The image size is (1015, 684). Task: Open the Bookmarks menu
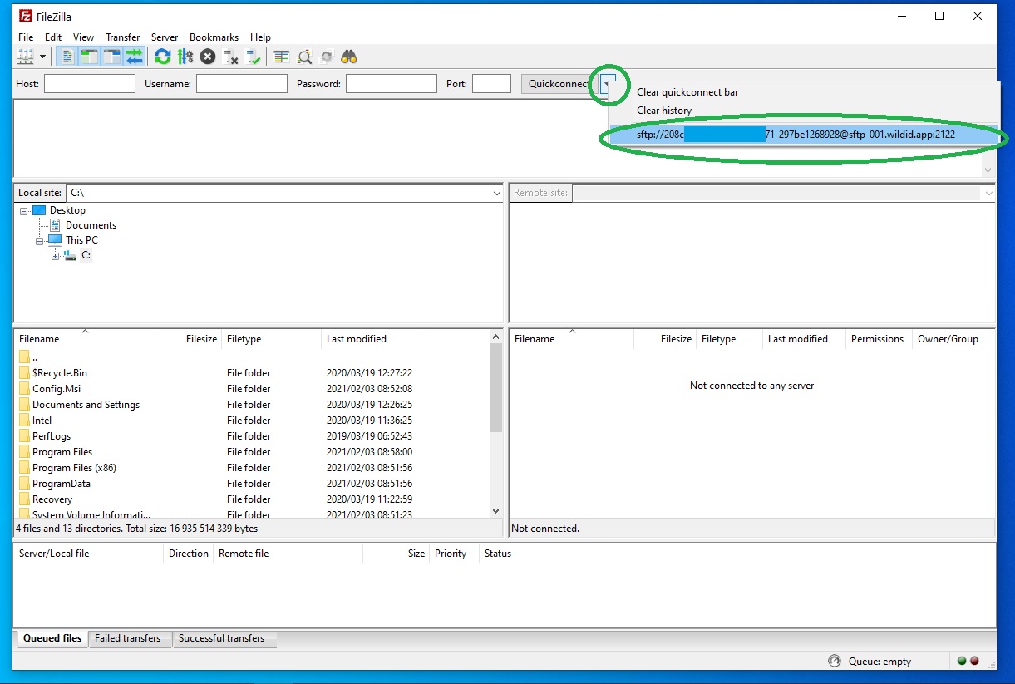[x=214, y=37]
